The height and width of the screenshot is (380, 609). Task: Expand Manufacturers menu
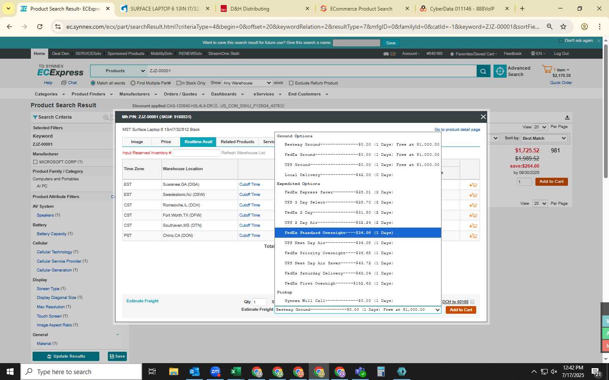pos(138,94)
